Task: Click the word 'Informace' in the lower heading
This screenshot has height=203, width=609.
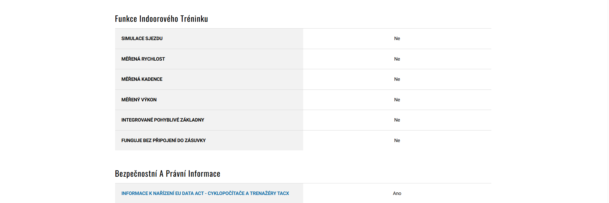Action: tap(204, 174)
